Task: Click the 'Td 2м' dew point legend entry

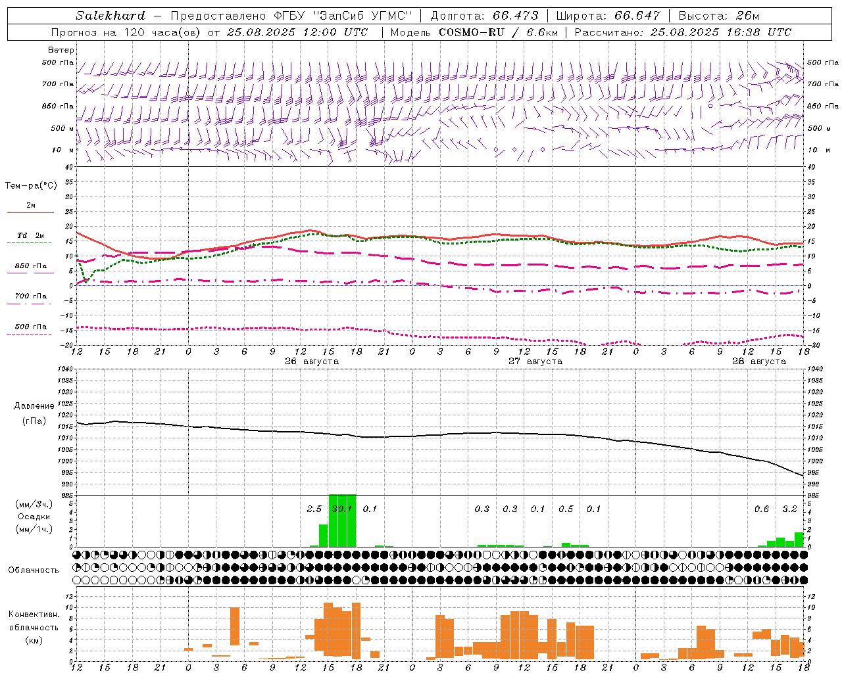Action: tap(31, 235)
